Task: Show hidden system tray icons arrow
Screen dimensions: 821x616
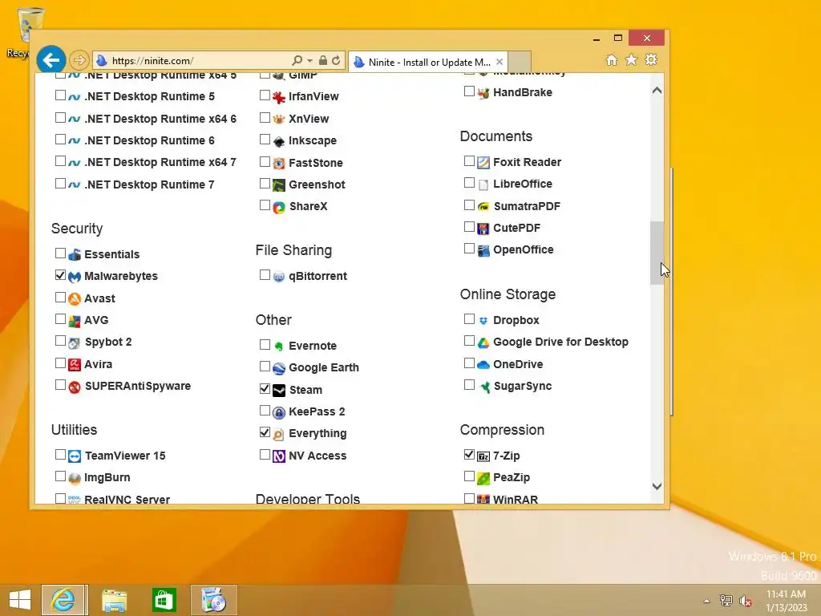Action: tap(706, 601)
